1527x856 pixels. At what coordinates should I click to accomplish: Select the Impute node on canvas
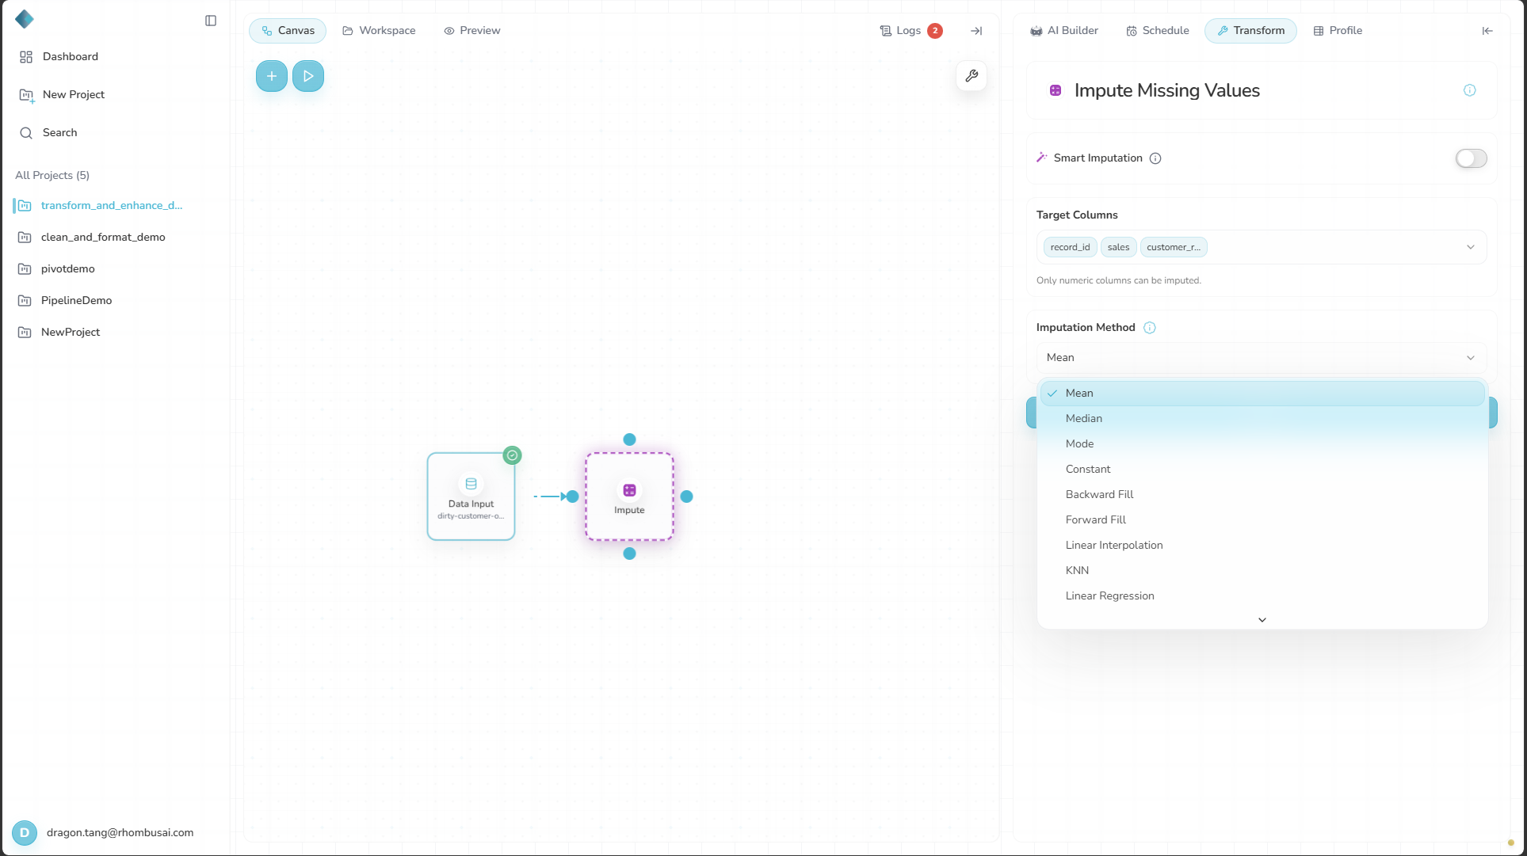coord(629,496)
